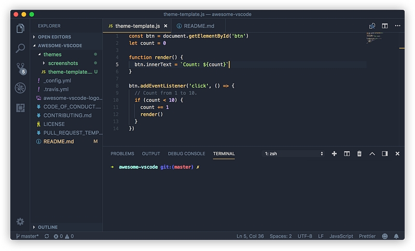Image resolution: width=415 pixels, height=251 pixels.
Task: Open the Explorer view in activity bar
Action: [x=20, y=29]
